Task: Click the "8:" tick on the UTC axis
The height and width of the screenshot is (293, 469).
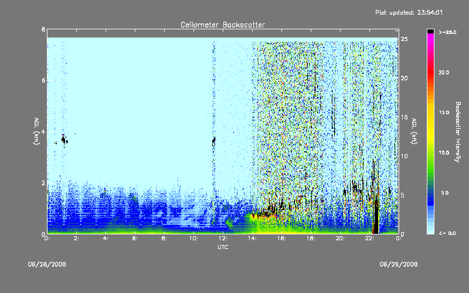Action: 164,239
